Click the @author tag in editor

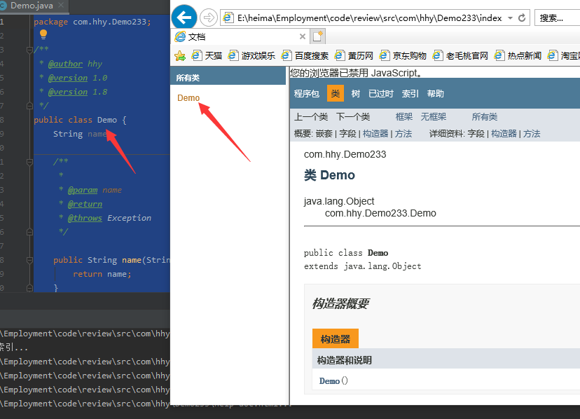click(65, 64)
